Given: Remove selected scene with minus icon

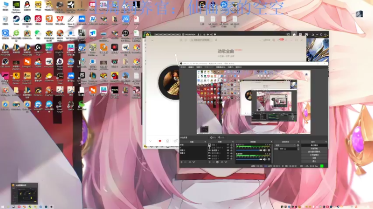Looking at the screenshot, I should click(185, 162).
